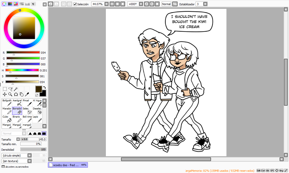
Task: Select the lasso tool
Action: coord(10,89)
